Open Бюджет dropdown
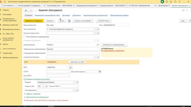 [x=75, y=82]
